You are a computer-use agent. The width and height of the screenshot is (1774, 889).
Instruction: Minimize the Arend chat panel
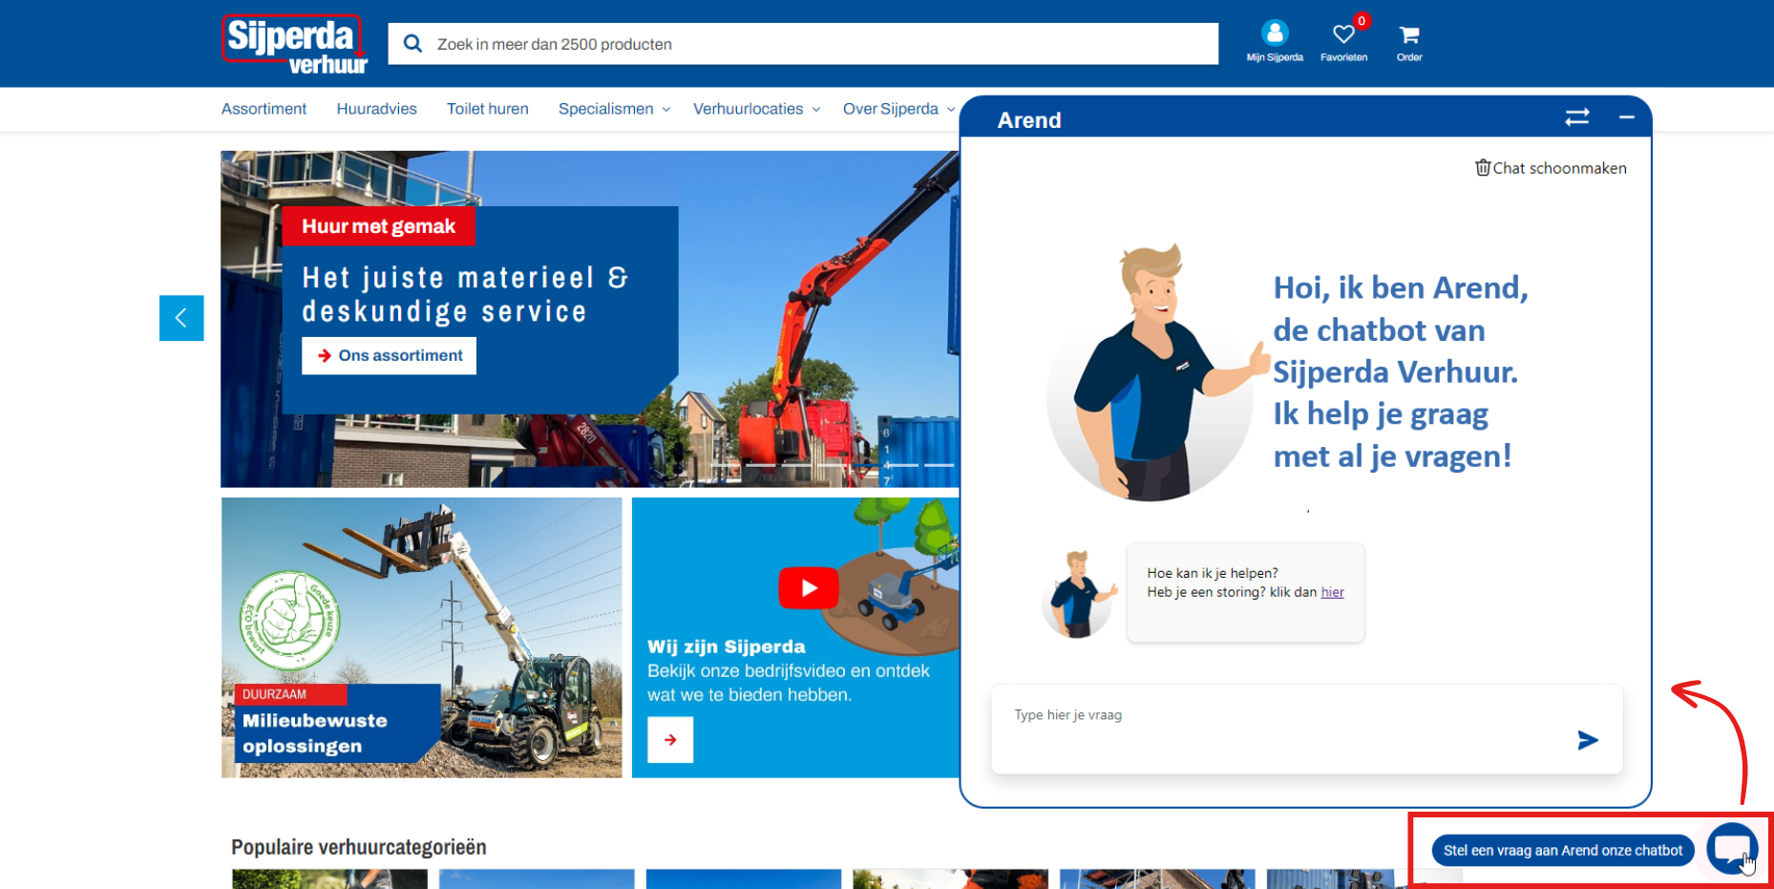(x=1627, y=116)
